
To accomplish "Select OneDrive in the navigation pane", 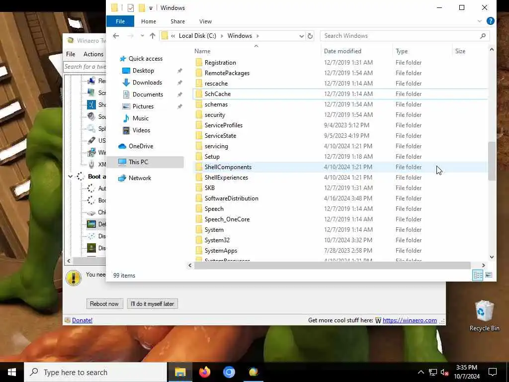I will (141, 146).
